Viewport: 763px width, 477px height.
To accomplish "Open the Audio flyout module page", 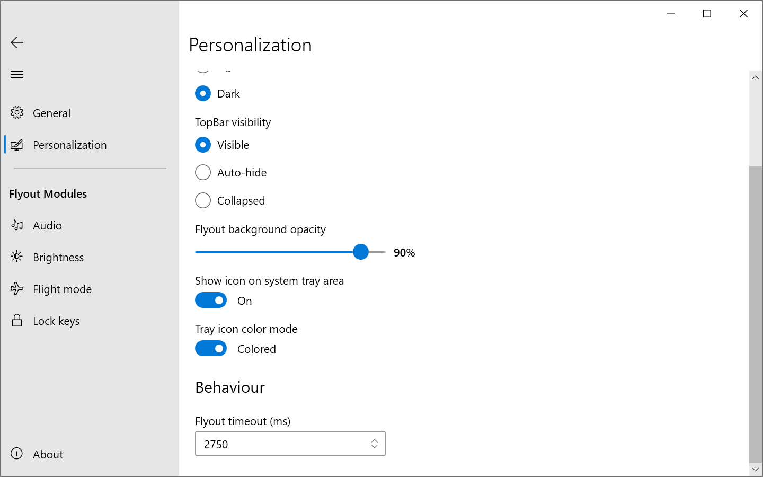I will [x=48, y=225].
